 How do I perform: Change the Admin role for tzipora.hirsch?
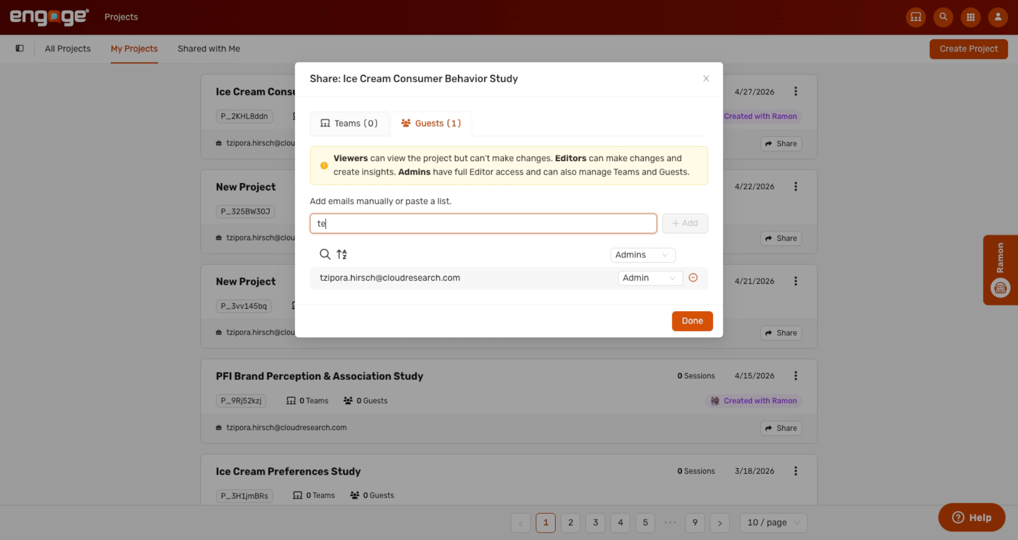[x=650, y=278]
